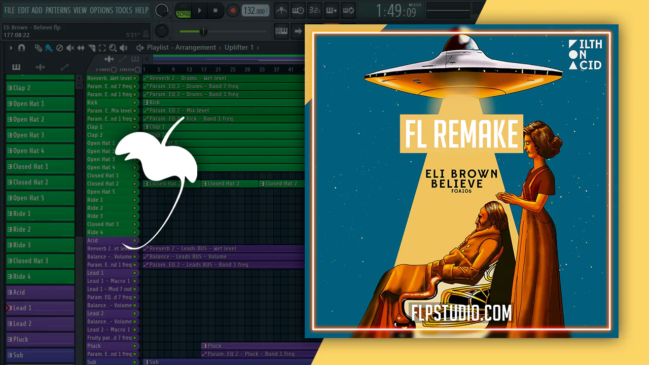The height and width of the screenshot is (365, 649).
Task: Show automation clips in the picker
Action: (64, 67)
